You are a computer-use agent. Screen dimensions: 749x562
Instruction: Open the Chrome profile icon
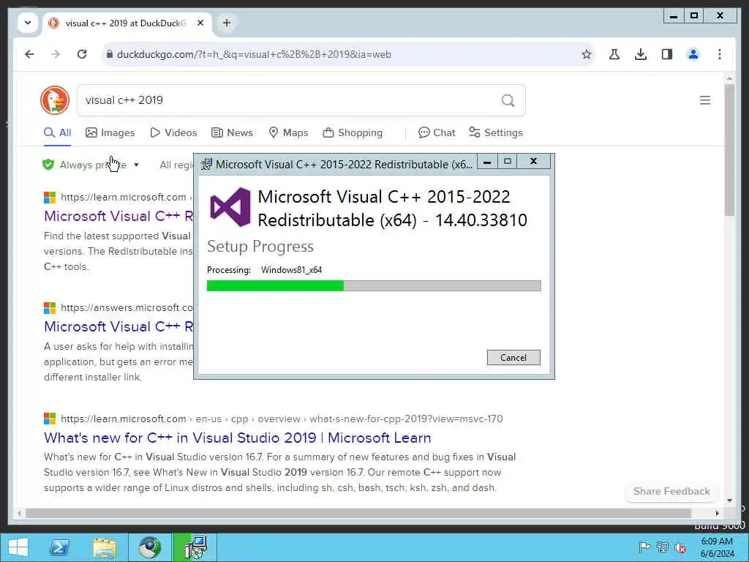[693, 54]
